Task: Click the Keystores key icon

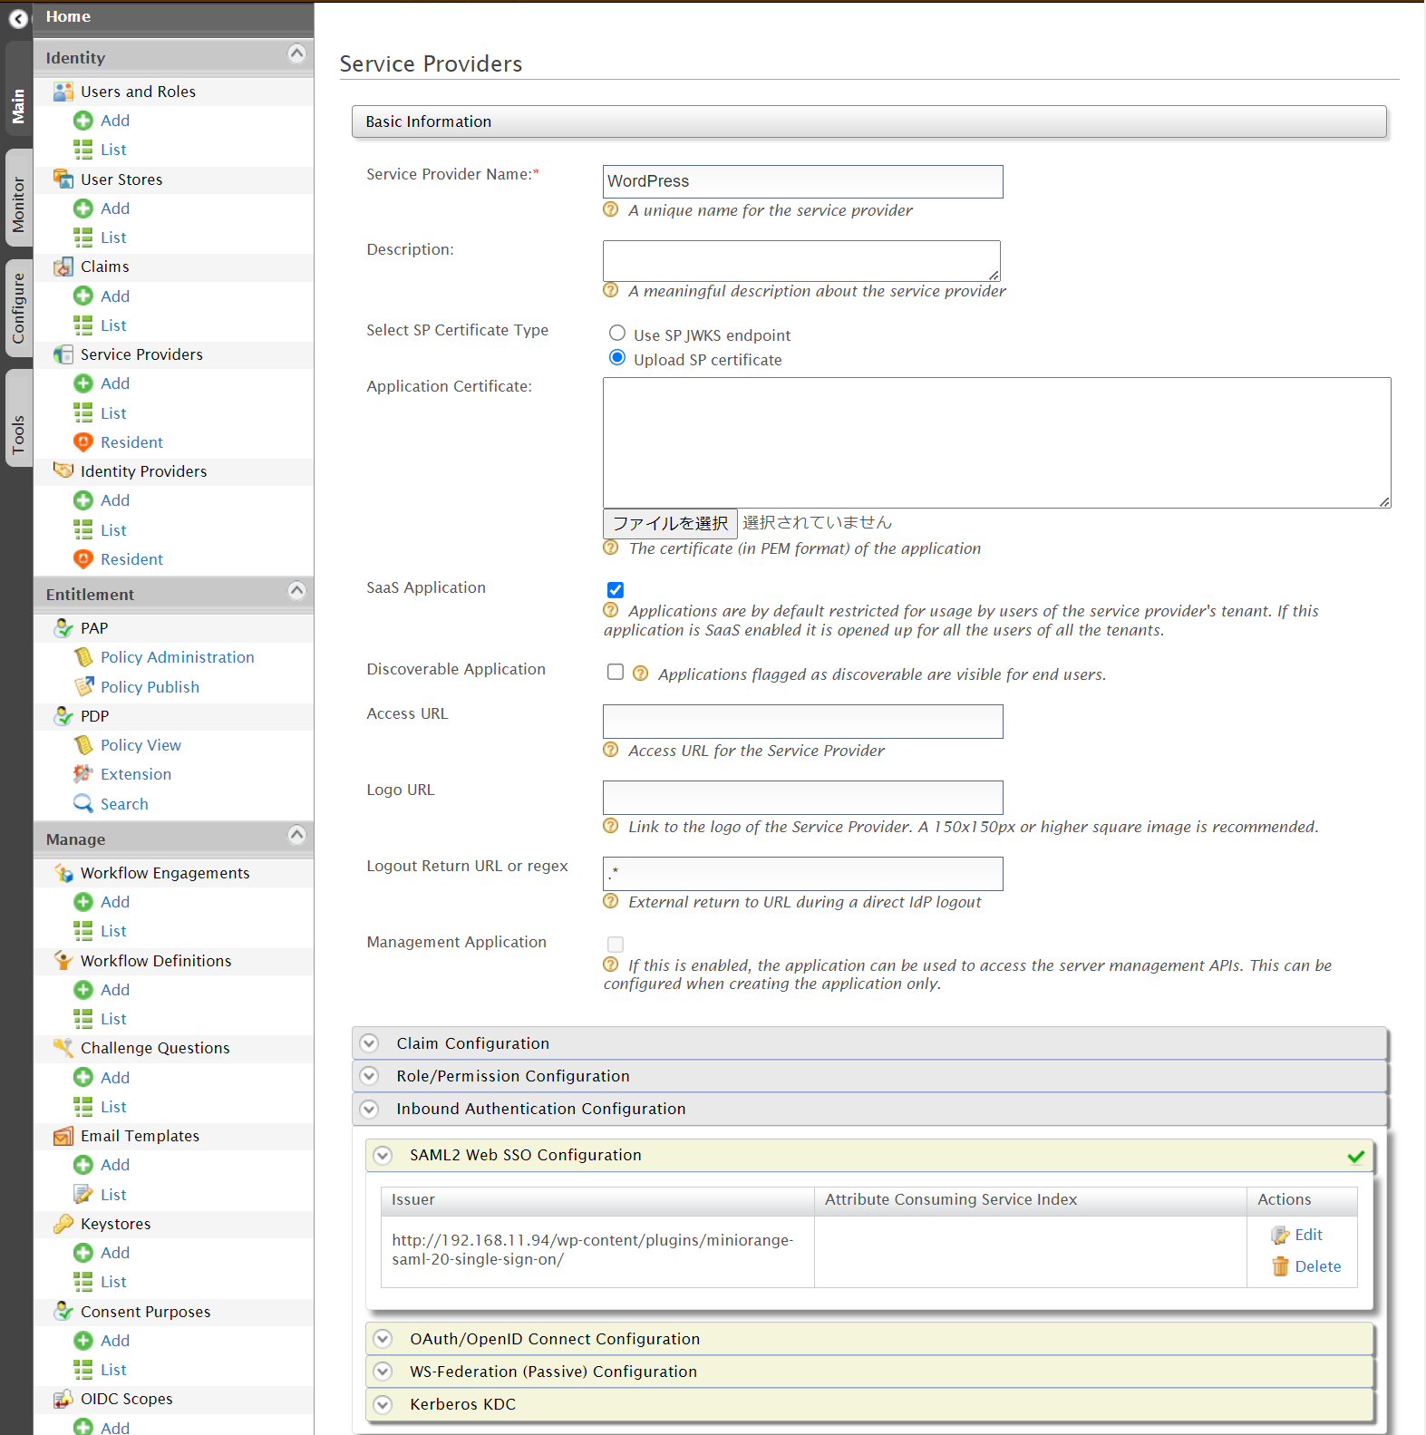Action: coord(63,1224)
